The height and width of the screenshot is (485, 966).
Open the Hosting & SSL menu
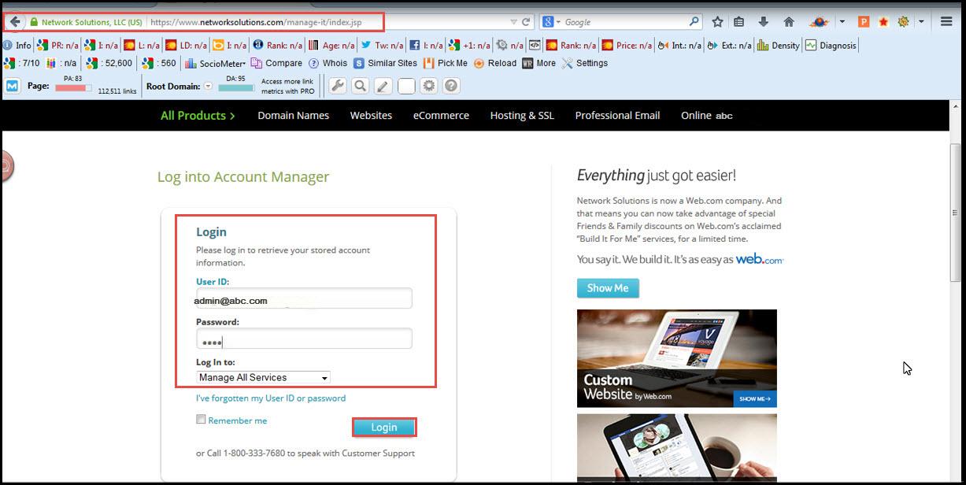(x=522, y=115)
